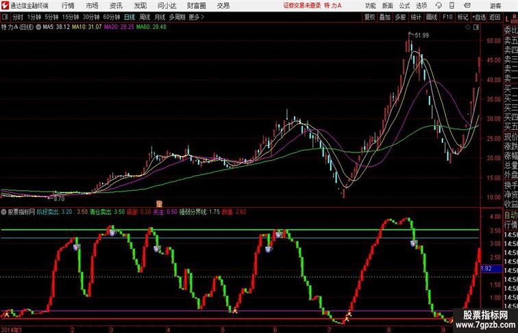
Task: Click the MA5: 38.12 indicator value
Action: point(56,27)
